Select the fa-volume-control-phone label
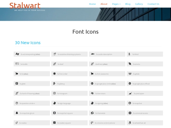Viewport: 171px width, 128px height. 105,123
